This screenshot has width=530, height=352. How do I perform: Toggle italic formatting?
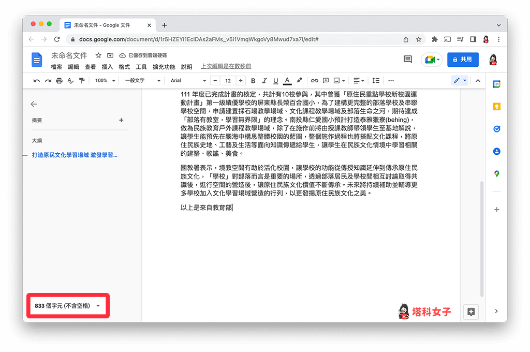point(264,80)
